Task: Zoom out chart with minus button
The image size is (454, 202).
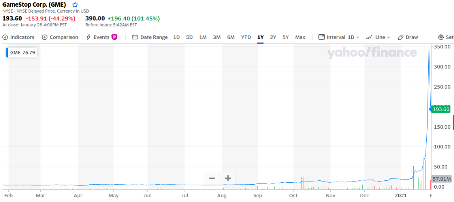Action: [x=212, y=178]
